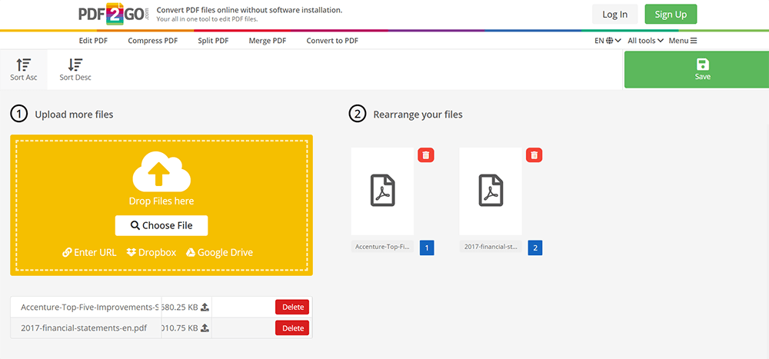Choose Google Drive upload option
The image size is (769, 359).
[x=219, y=252]
